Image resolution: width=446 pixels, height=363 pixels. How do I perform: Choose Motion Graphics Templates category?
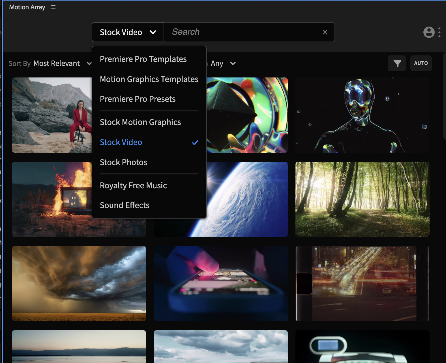point(149,79)
